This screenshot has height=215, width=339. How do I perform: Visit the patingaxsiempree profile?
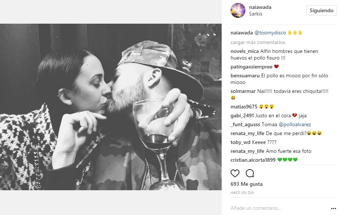251,67
